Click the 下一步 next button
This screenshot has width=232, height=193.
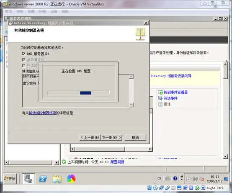coord(111,138)
